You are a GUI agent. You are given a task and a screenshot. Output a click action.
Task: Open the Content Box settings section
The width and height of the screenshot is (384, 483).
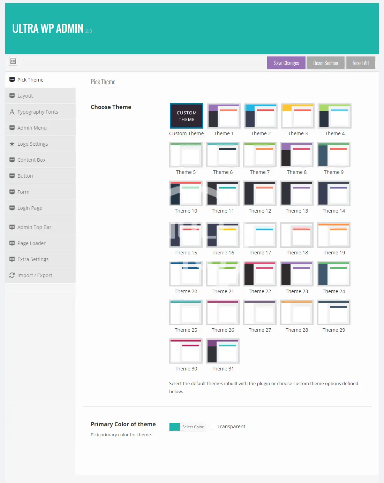[x=31, y=160]
